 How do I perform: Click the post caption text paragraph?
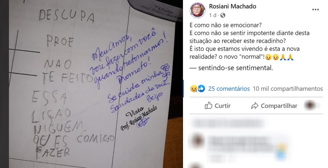[249, 41]
